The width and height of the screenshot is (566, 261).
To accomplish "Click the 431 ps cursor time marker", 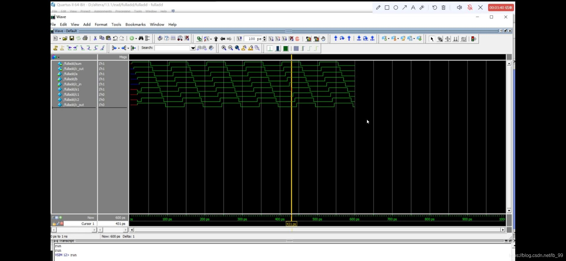I will [291, 224].
